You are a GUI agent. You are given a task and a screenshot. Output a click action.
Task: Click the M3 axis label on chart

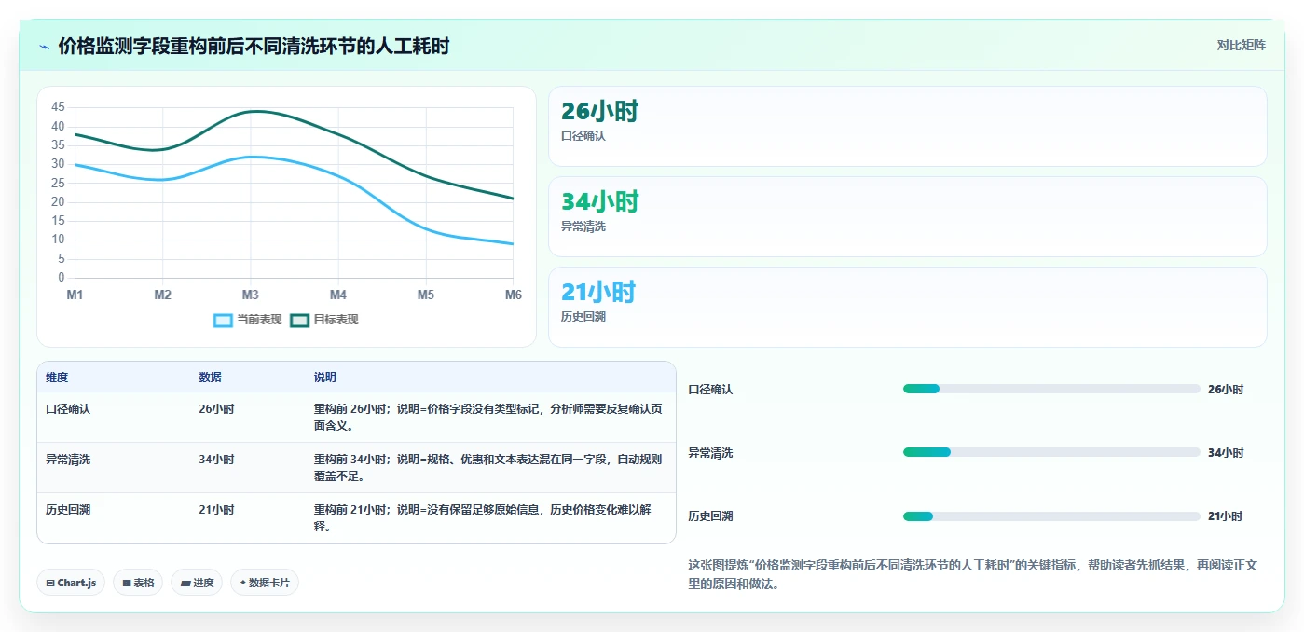(251, 295)
